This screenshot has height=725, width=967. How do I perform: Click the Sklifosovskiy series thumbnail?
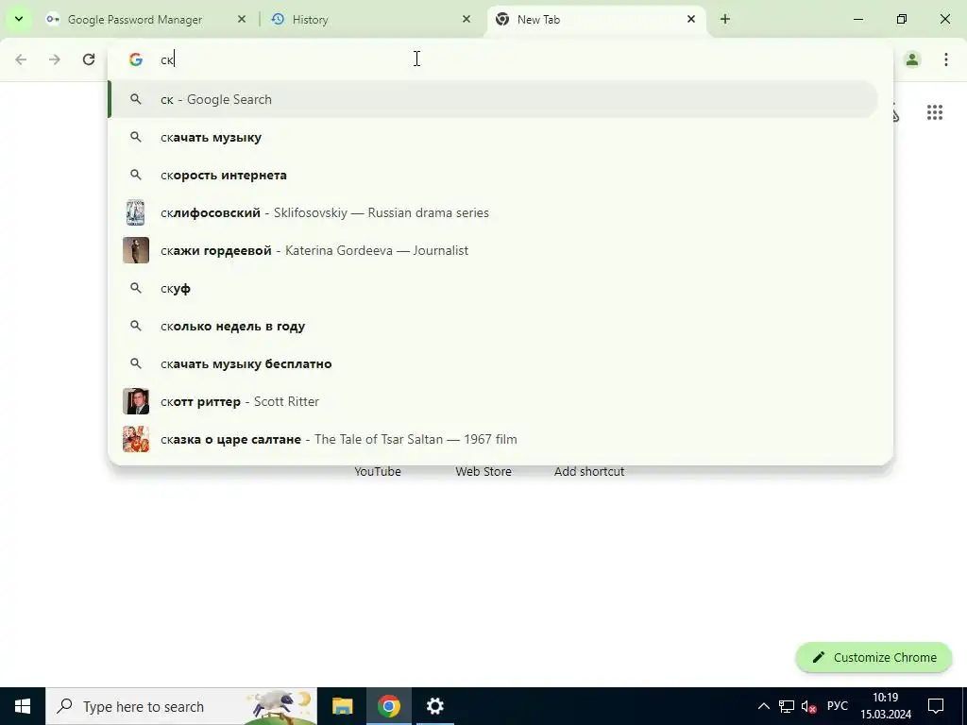coord(136,212)
